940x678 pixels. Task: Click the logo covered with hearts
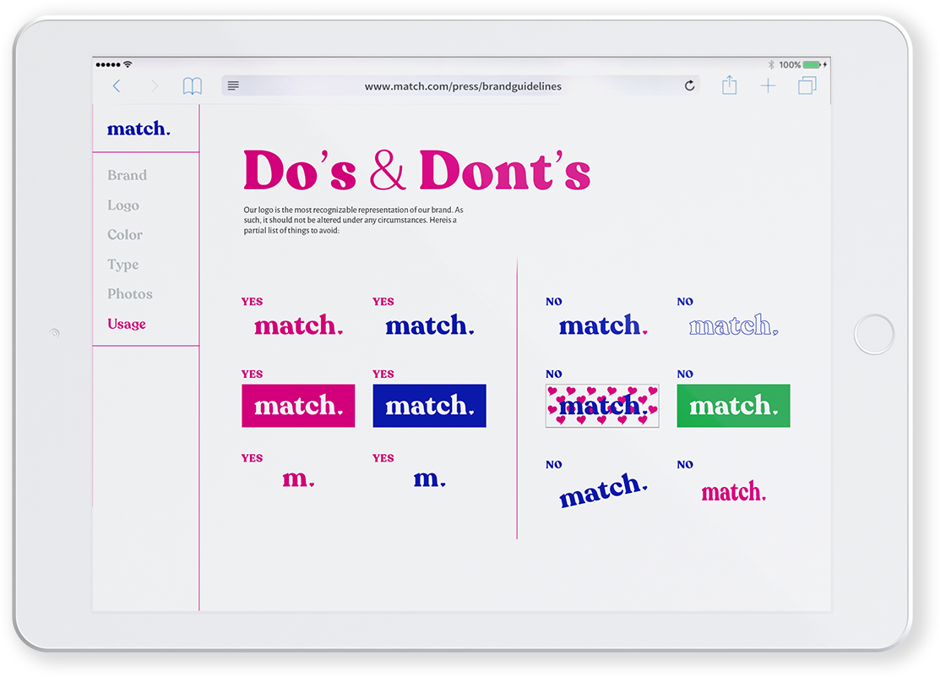(602, 406)
